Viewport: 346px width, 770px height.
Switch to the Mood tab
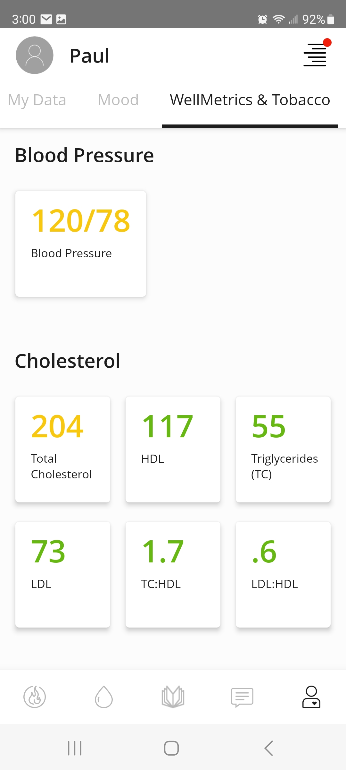tap(118, 100)
